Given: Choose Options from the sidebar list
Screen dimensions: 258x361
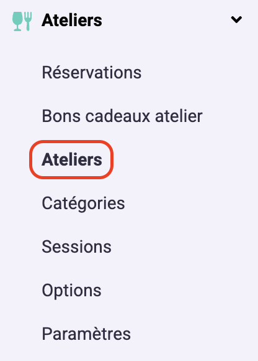Looking at the screenshot, I should pos(71,291).
